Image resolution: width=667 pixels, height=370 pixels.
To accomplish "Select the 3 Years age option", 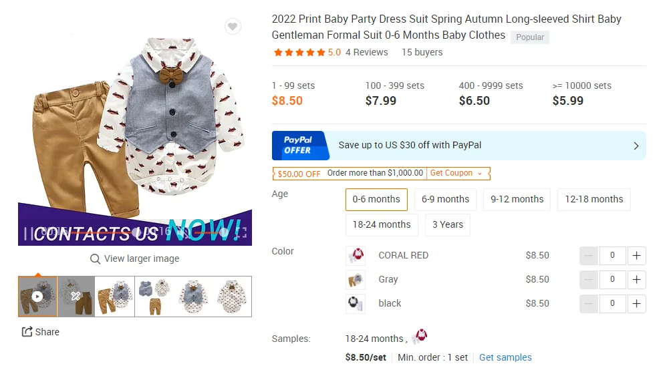I will pyautogui.click(x=447, y=224).
